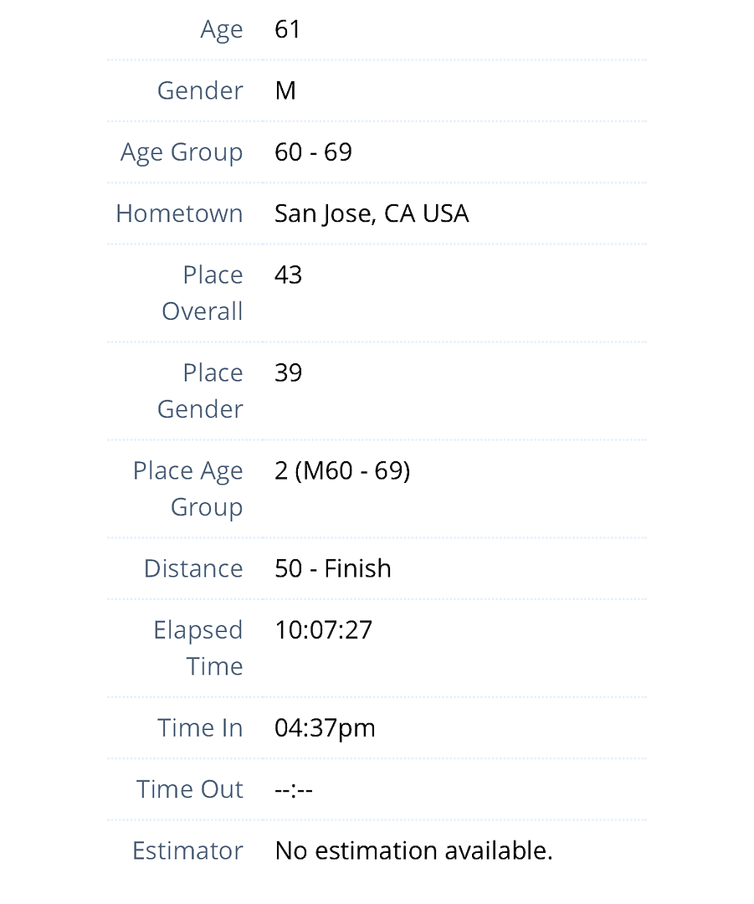Click the Time In label
This screenshot has width=754, height=904.
[200, 728]
